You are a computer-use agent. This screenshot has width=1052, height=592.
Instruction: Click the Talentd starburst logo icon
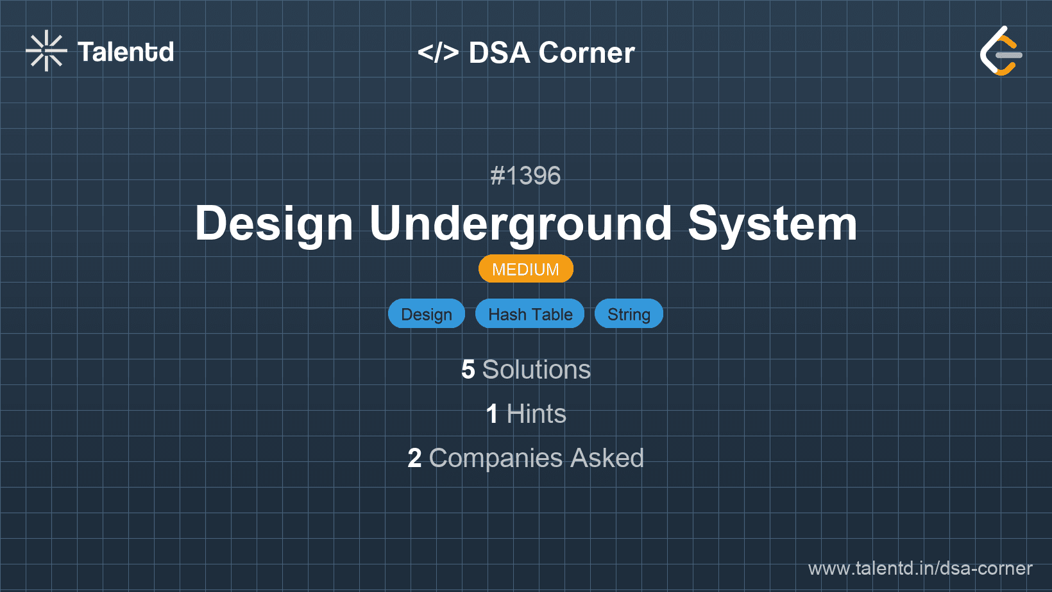point(46,51)
